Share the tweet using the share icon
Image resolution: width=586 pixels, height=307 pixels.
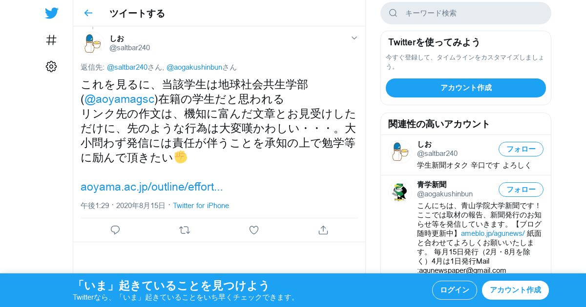(x=323, y=230)
